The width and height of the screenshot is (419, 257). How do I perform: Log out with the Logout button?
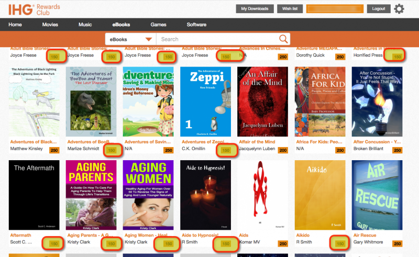point(378,8)
